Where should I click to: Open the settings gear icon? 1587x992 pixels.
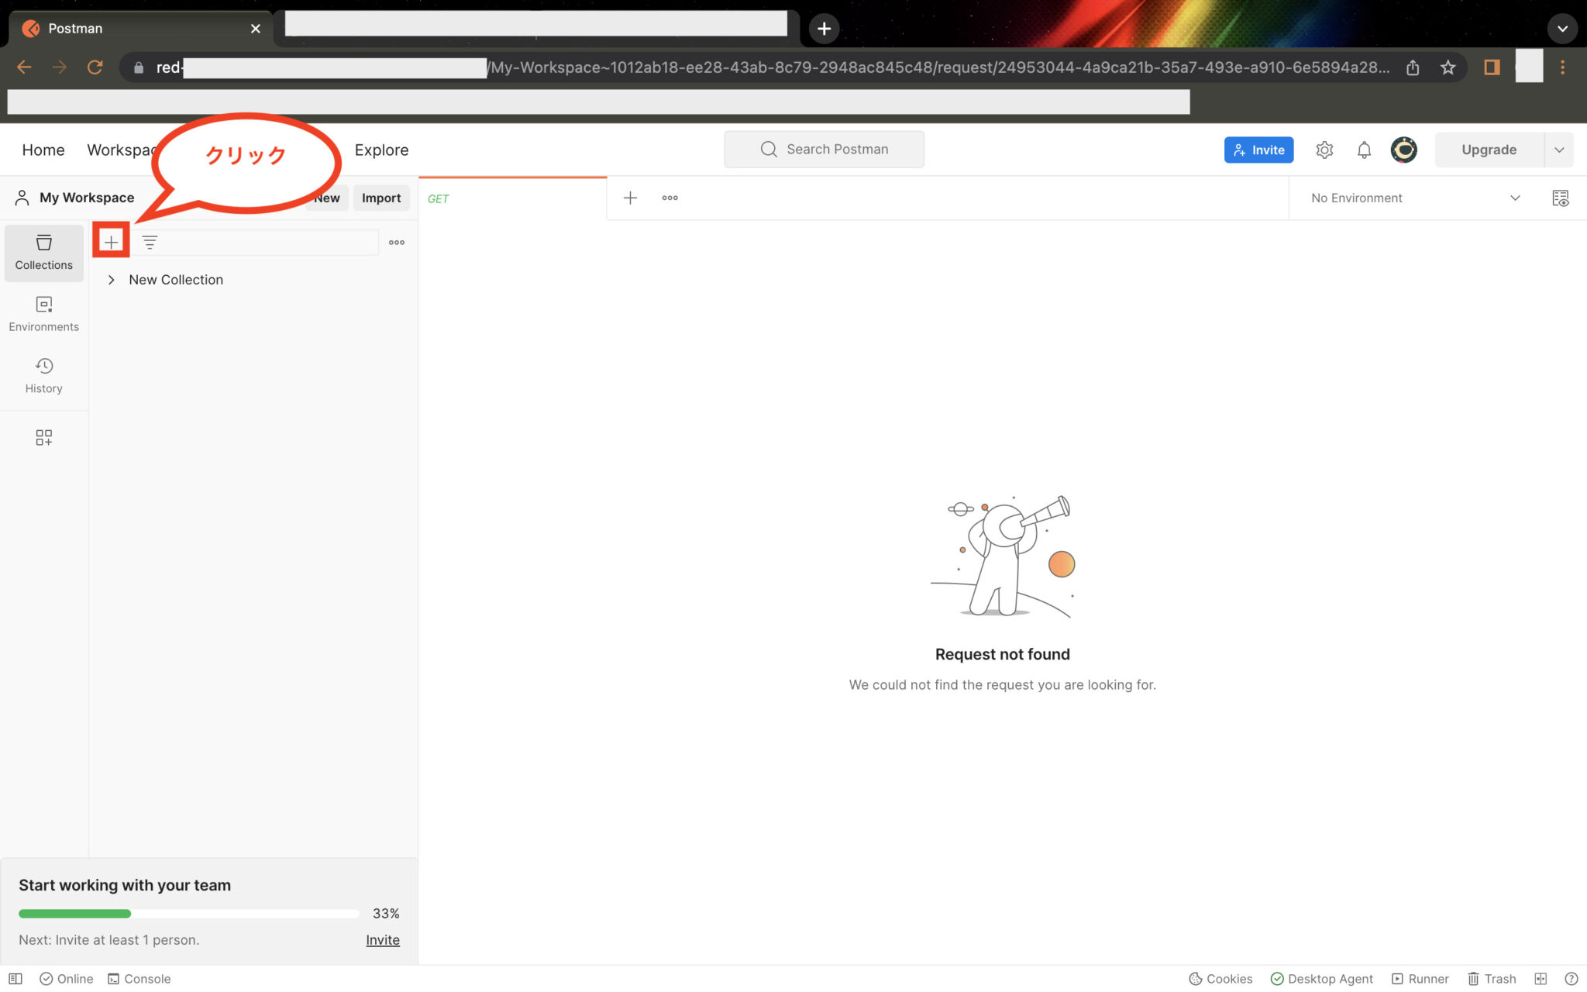[1324, 150]
